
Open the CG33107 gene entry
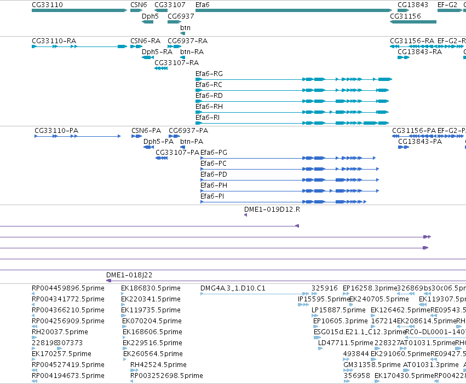point(161,10)
